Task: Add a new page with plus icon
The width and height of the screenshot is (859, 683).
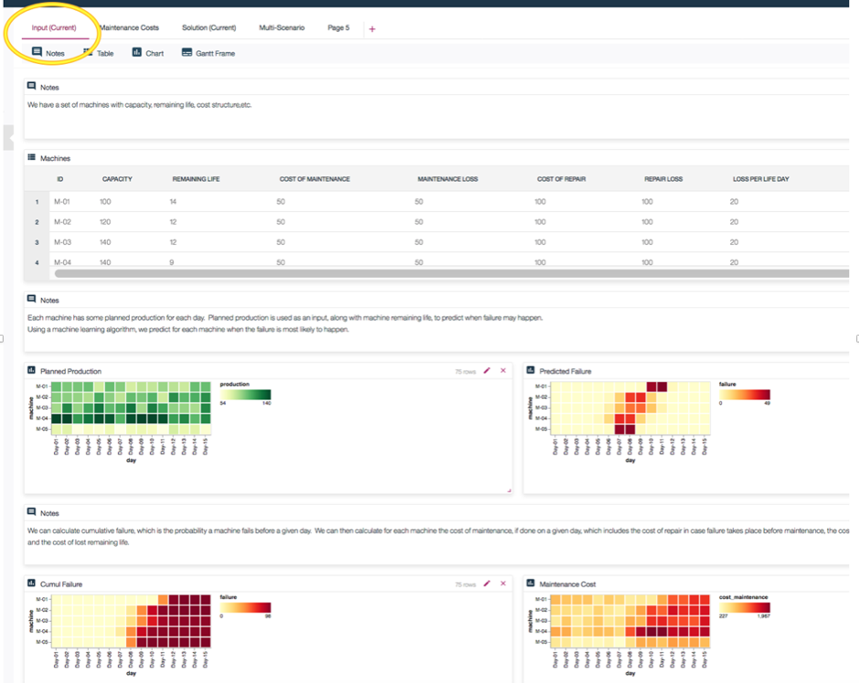Action: pyautogui.click(x=372, y=29)
